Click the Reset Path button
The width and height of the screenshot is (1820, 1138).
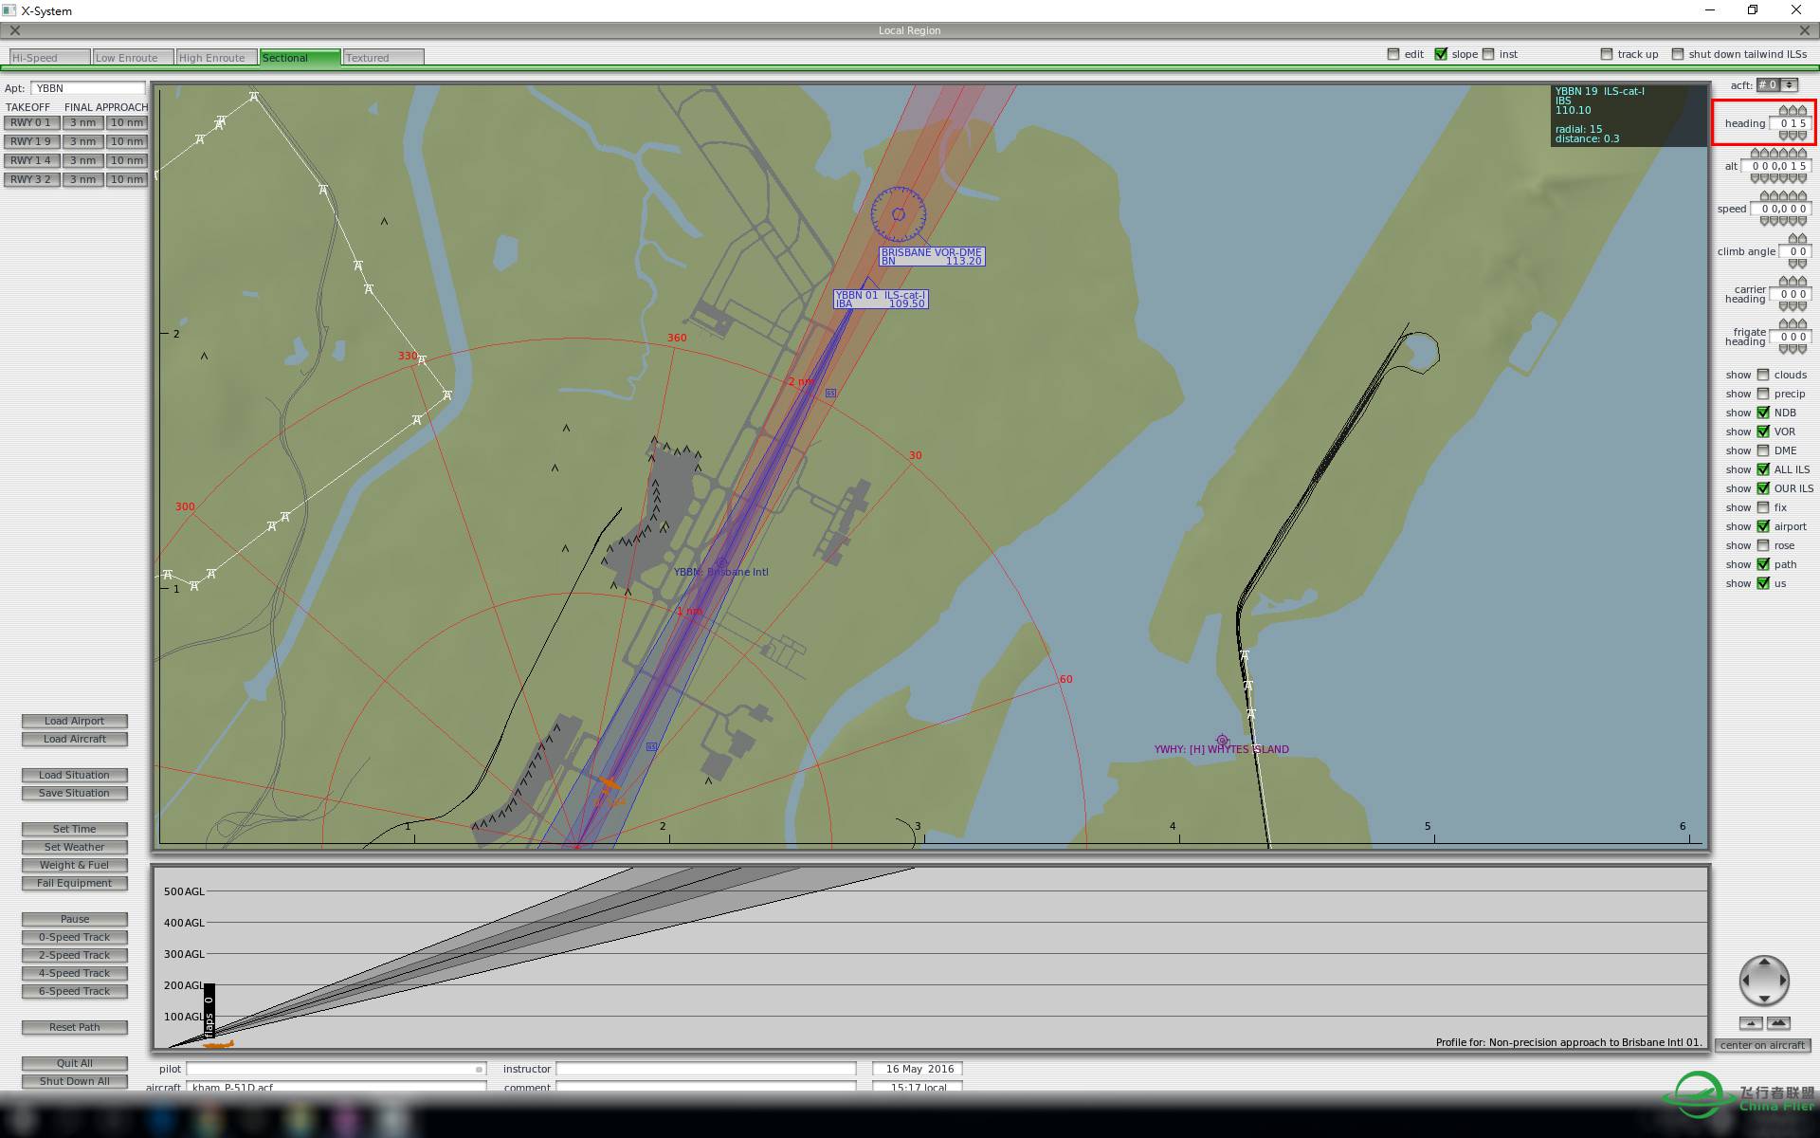[x=74, y=1027]
